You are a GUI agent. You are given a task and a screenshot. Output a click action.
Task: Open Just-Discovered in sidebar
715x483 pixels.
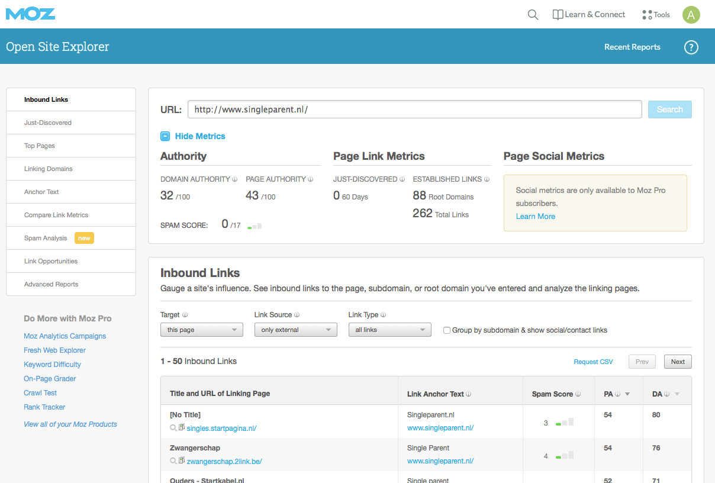point(71,123)
